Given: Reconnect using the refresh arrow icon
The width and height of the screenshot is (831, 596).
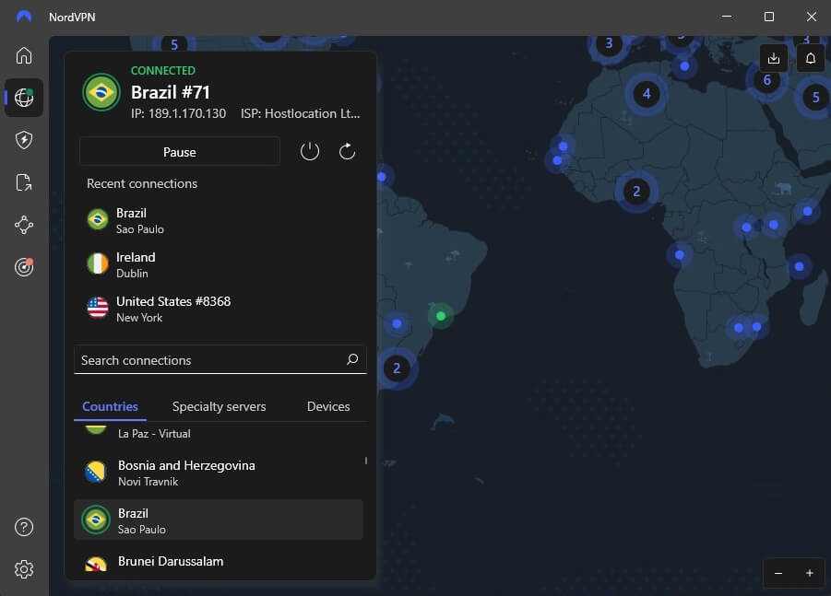Looking at the screenshot, I should click(x=347, y=150).
